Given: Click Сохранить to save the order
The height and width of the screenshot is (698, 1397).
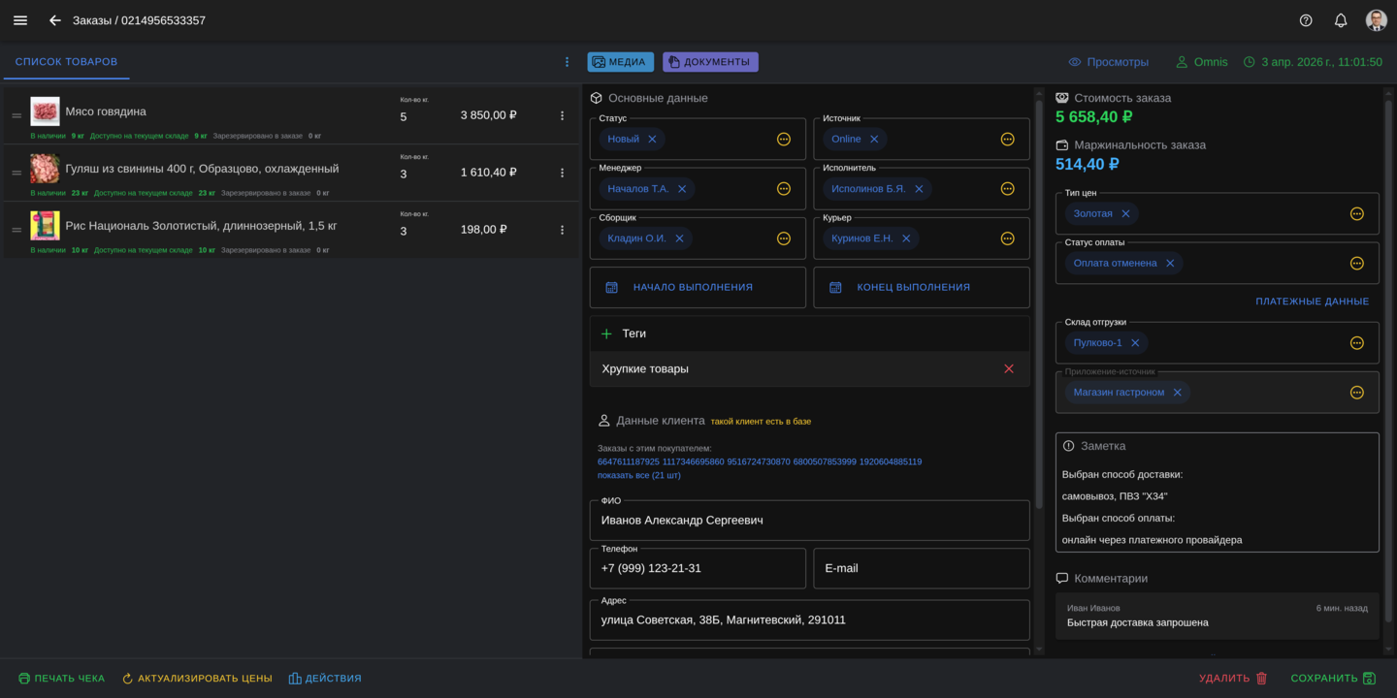Looking at the screenshot, I should pos(1333,679).
